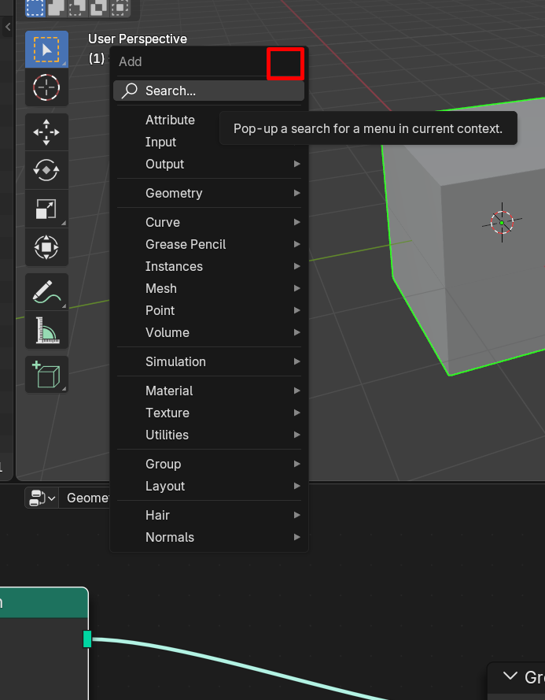Image resolution: width=545 pixels, height=700 pixels.
Task: Open the Layout submenu
Action: [208, 486]
